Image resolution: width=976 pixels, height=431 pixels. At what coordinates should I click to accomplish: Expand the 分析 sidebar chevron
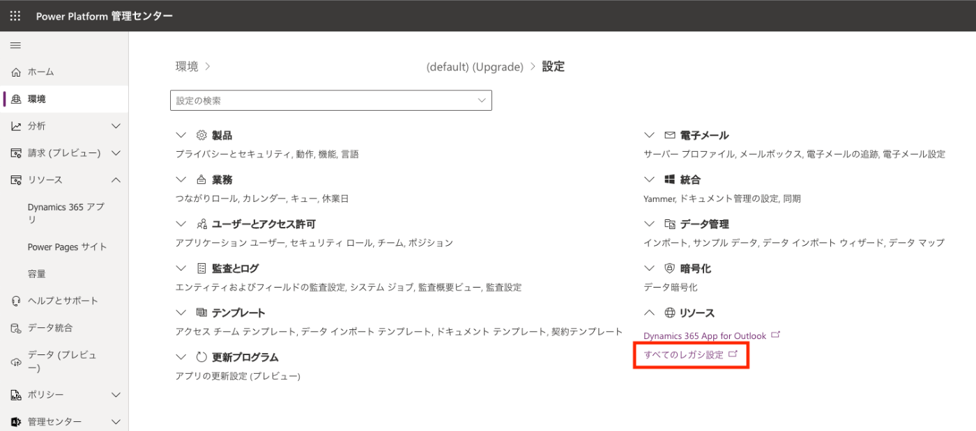(116, 126)
